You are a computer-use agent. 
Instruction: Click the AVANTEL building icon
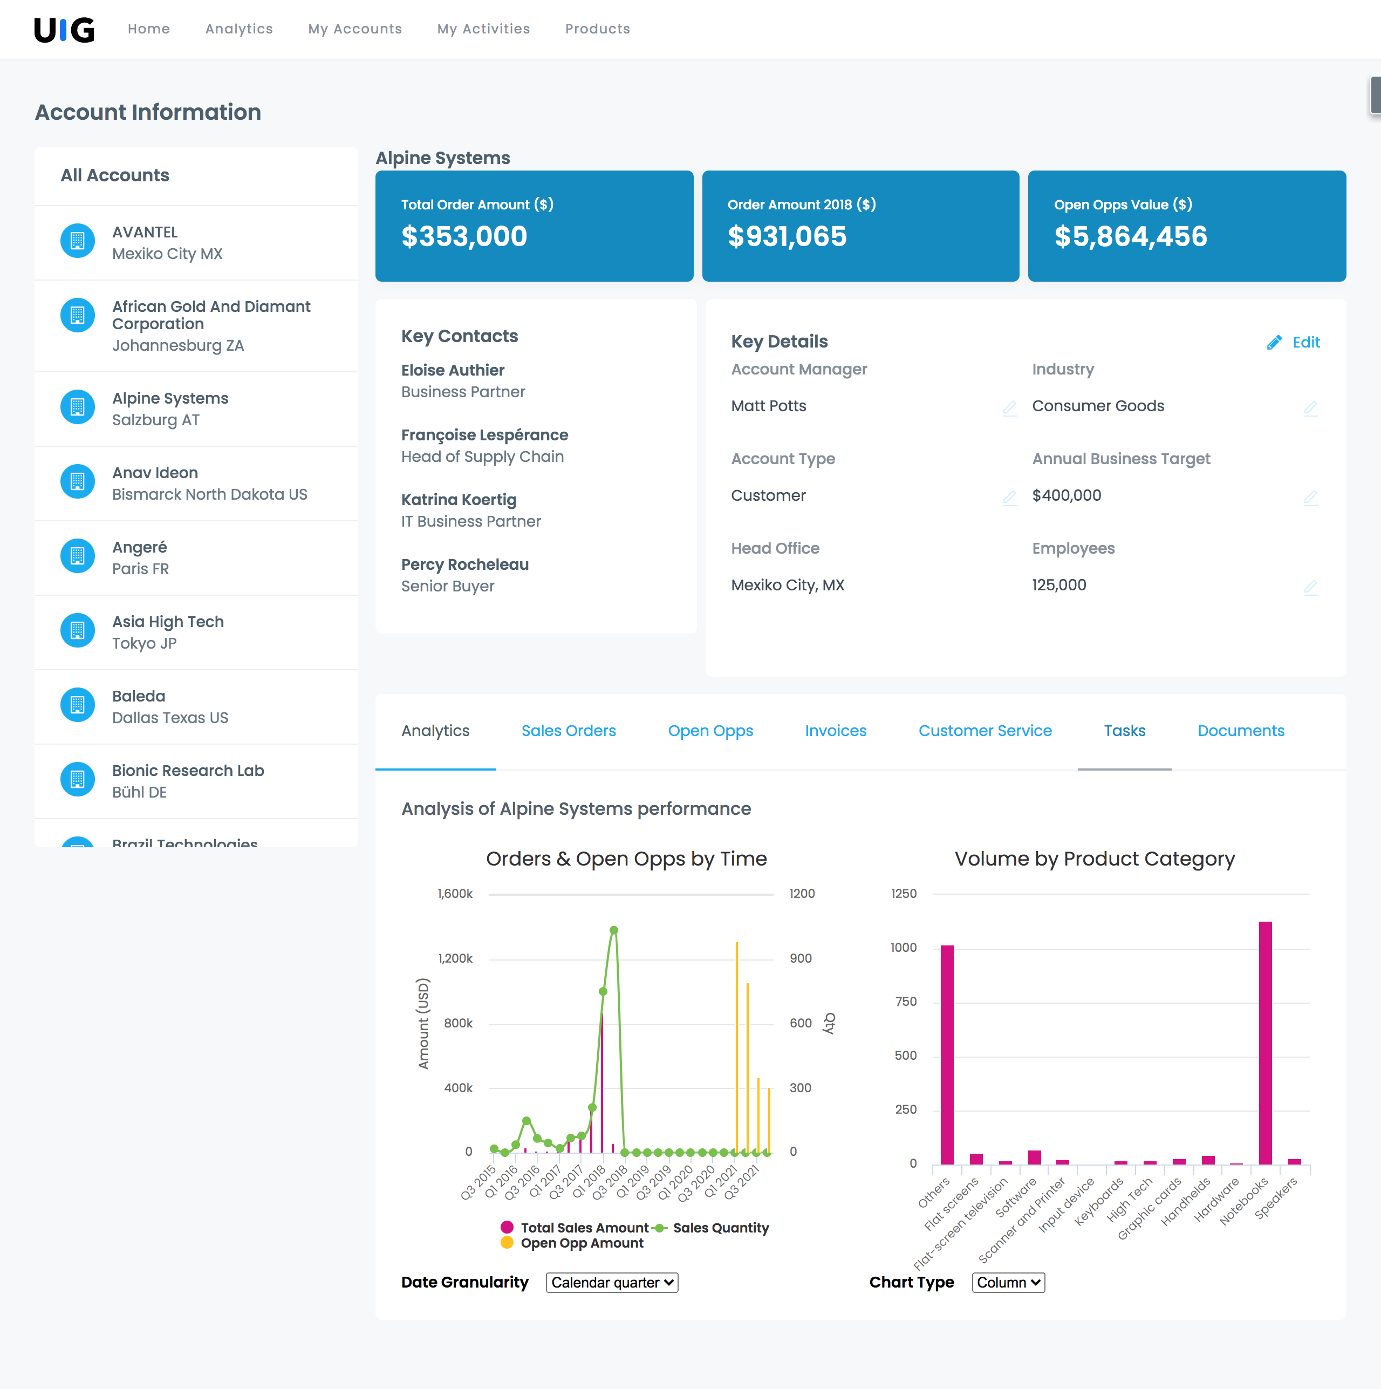pos(78,241)
